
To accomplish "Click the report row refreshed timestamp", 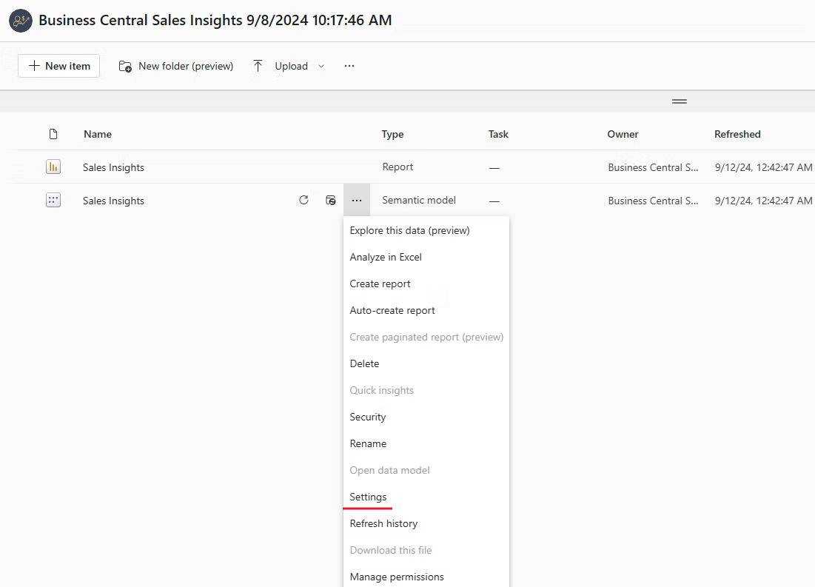I will click(763, 167).
